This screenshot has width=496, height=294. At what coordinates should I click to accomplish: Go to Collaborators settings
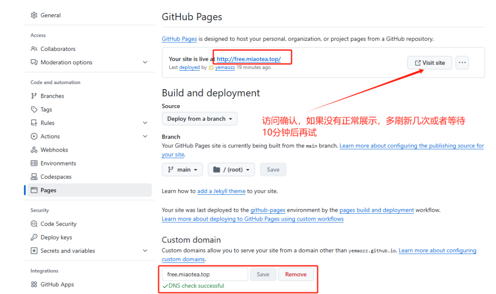[x=58, y=49]
